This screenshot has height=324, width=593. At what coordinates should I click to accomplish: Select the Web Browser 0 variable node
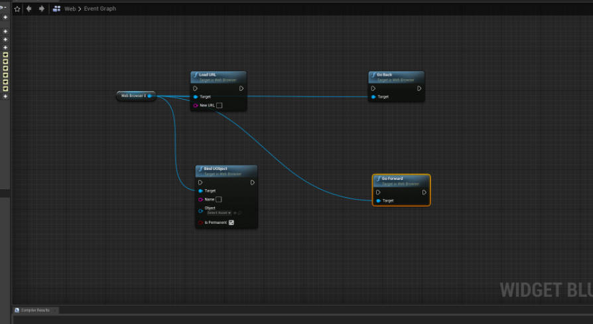click(133, 96)
